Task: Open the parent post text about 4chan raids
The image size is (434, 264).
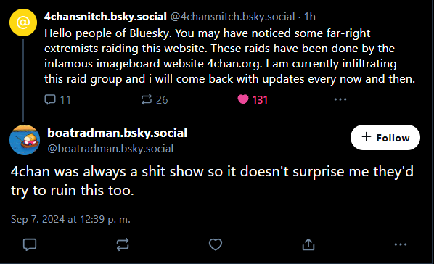Action: click(230, 56)
